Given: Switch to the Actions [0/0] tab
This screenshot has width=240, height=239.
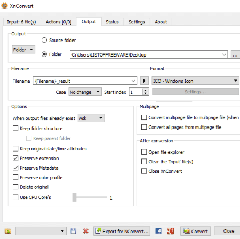Looking at the screenshot, I should click(x=59, y=22).
